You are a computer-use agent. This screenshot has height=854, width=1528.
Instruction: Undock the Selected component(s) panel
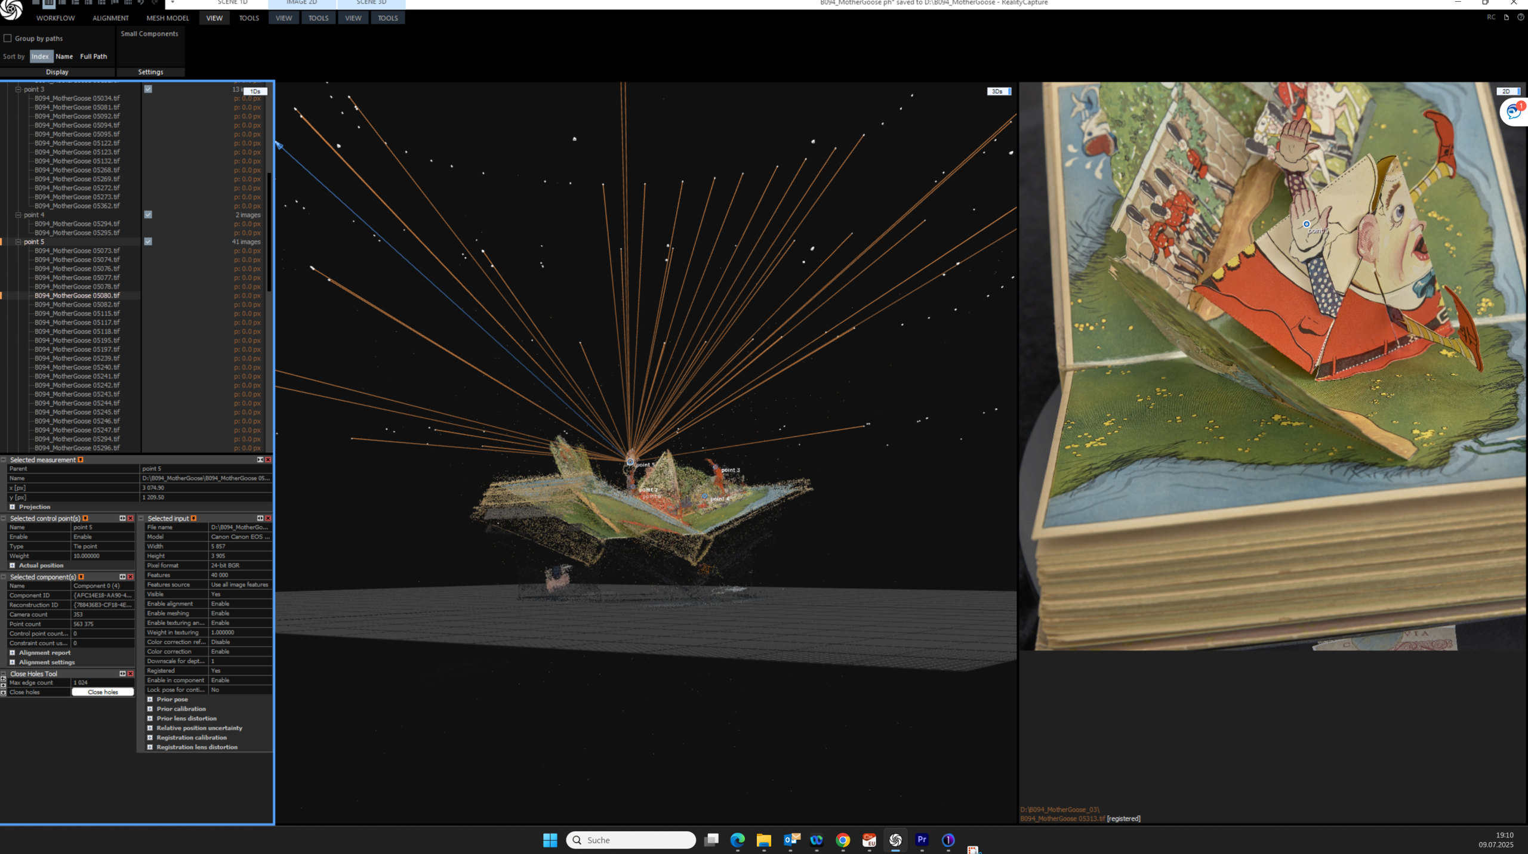click(123, 577)
